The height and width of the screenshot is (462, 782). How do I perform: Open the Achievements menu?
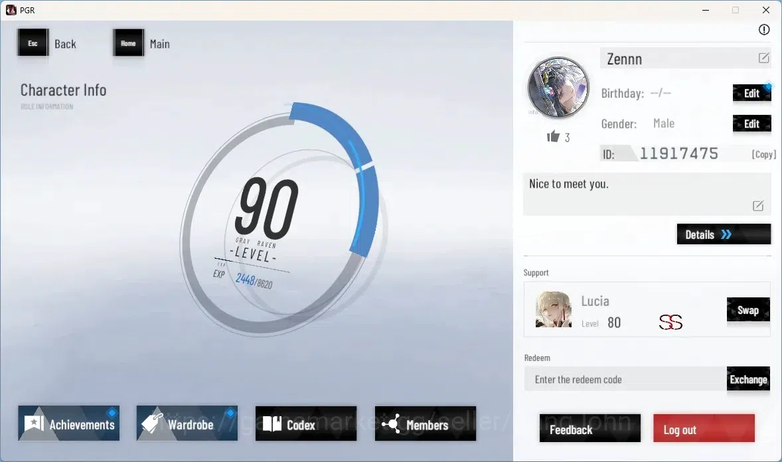[x=69, y=424]
